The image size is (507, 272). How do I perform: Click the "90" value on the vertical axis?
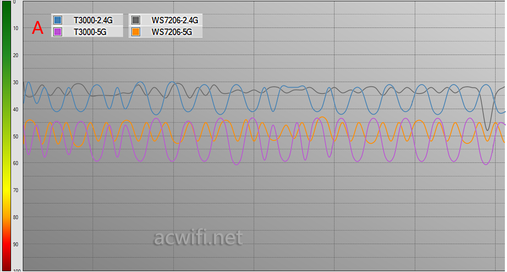coord(16,245)
